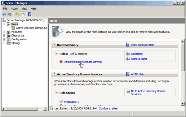
Task: Click the Server Manager title bar icon
Action: 3,3
